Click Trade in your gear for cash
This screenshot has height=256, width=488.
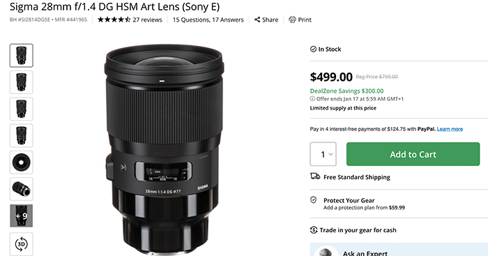[x=358, y=230]
